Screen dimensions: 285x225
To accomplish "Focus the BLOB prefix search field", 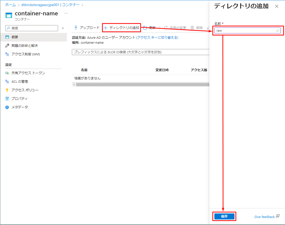I will click(140, 52).
